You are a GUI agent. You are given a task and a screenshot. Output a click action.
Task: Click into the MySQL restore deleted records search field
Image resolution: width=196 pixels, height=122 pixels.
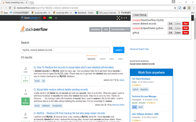[x=65, y=50]
